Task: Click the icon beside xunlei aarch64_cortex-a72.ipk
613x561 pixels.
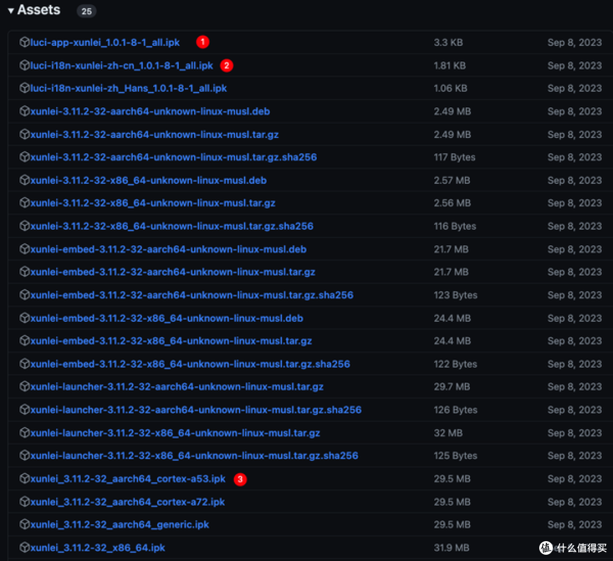Action: coord(24,501)
